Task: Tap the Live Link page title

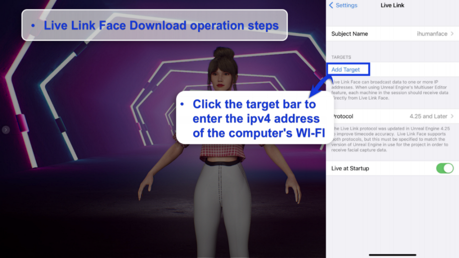Action: click(x=392, y=5)
